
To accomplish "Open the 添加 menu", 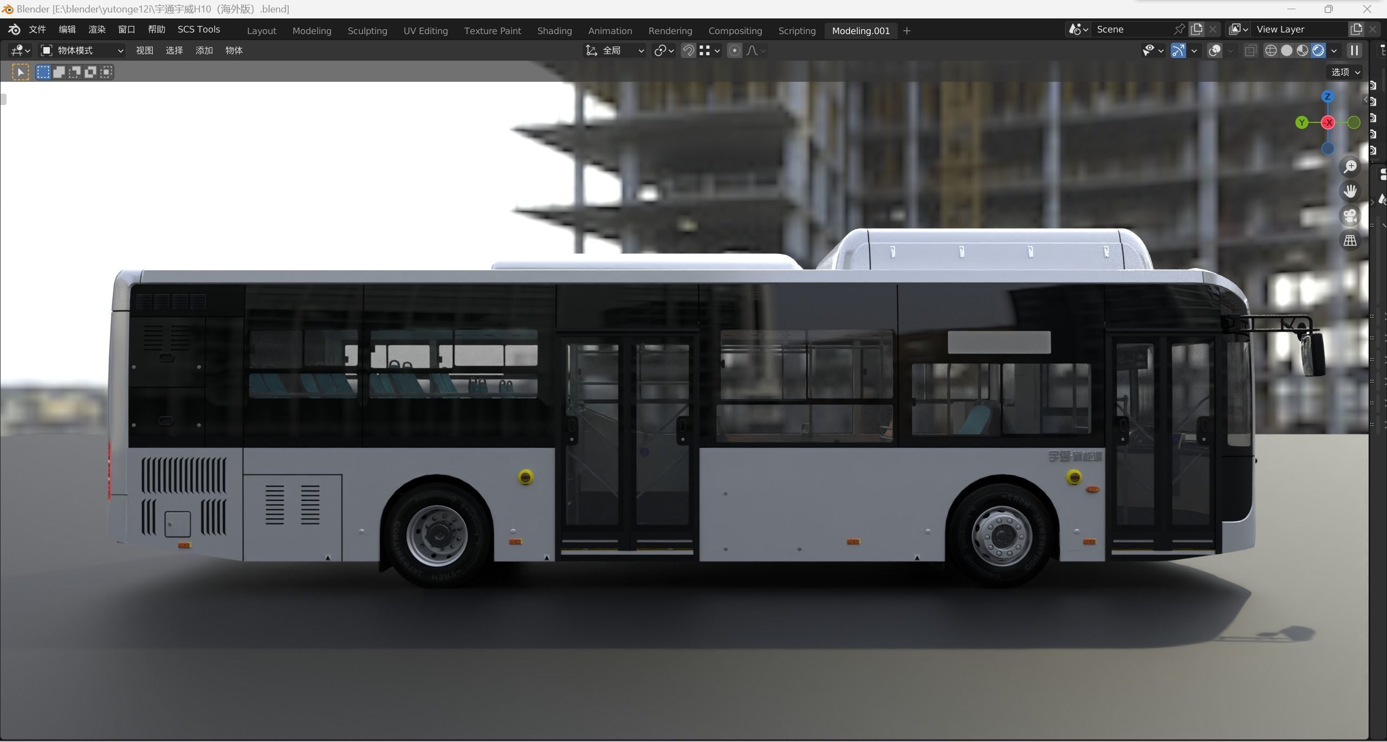I will (204, 50).
